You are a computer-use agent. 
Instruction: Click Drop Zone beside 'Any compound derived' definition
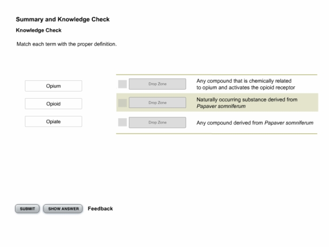point(157,123)
